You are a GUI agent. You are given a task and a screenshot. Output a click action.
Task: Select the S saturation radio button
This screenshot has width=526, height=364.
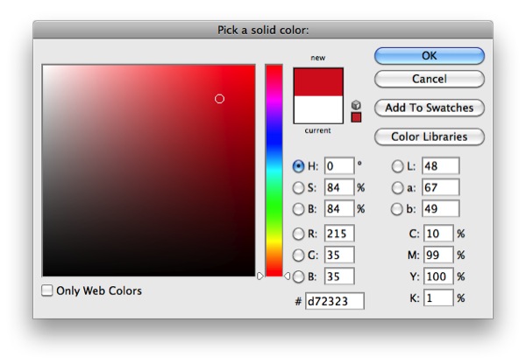click(x=298, y=188)
